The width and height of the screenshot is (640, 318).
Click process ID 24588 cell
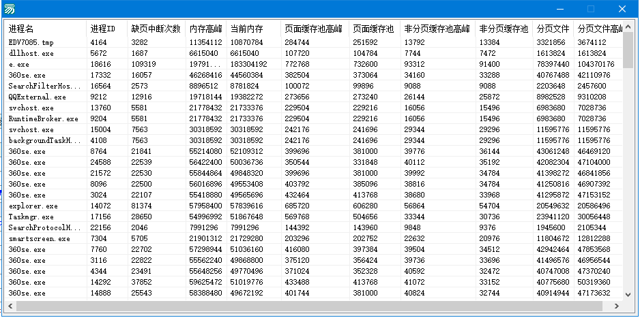tap(100, 163)
